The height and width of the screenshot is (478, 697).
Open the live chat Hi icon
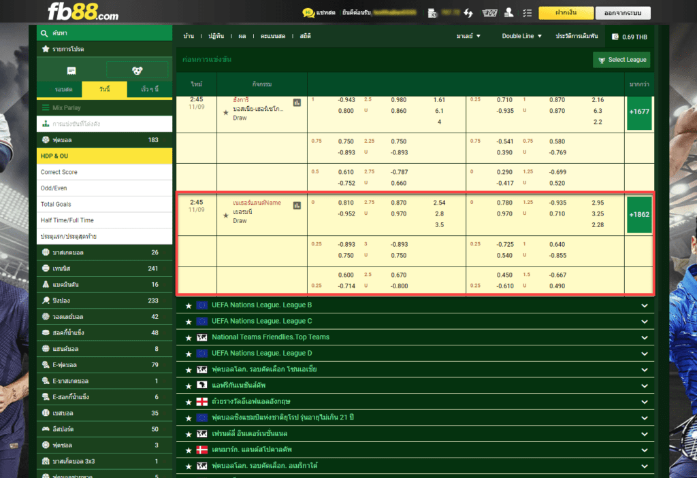click(308, 13)
